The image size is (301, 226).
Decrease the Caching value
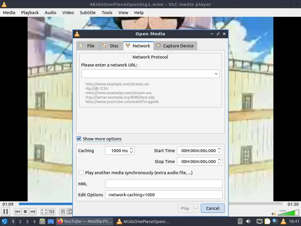tap(131, 152)
